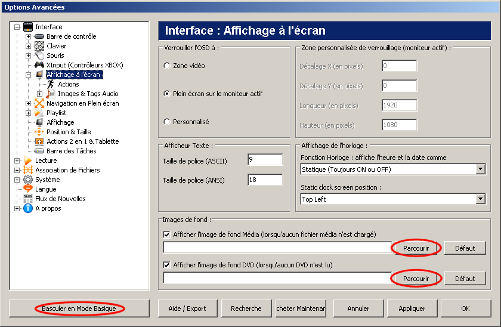501x327 pixels.
Task: Expand the Lecture tree node
Action: [17, 161]
